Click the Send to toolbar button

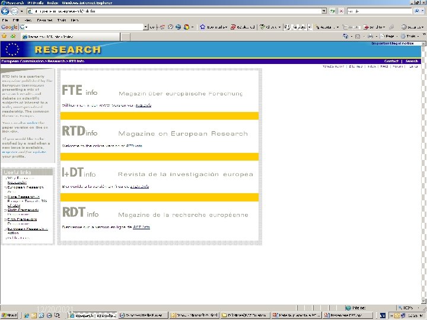tap(374, 27)
